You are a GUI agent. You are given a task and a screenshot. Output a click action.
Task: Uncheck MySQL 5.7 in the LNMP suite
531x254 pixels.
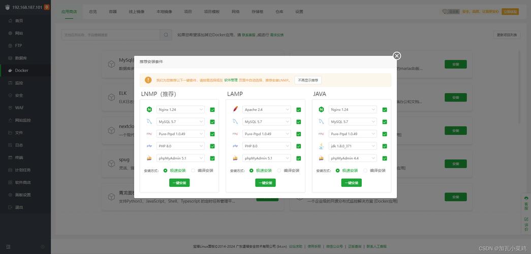coord(212,122)
